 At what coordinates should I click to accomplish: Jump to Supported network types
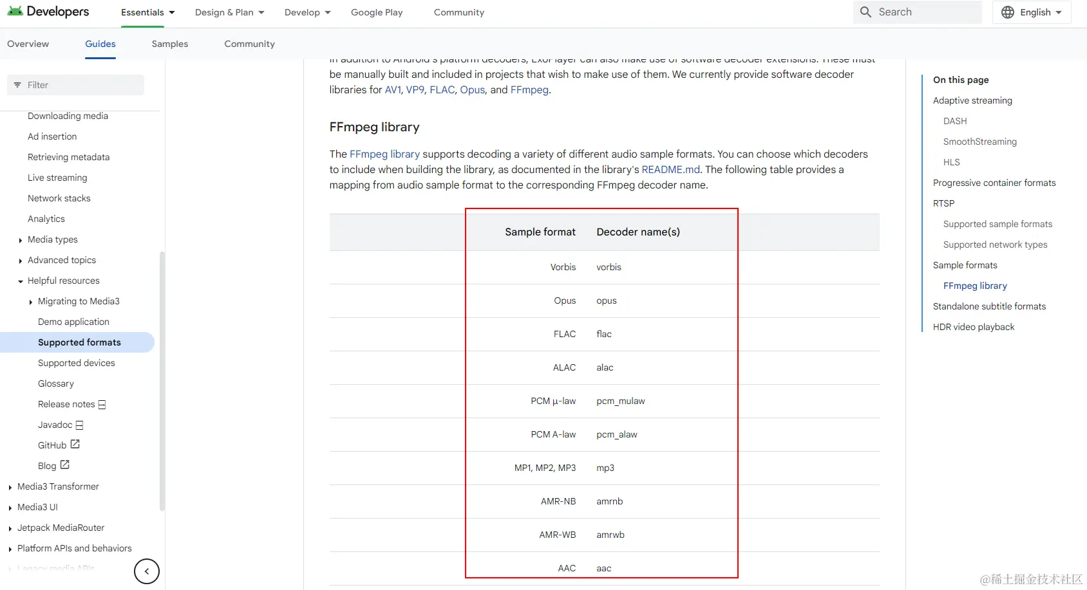pyautogui.click(x=996, y=244)
